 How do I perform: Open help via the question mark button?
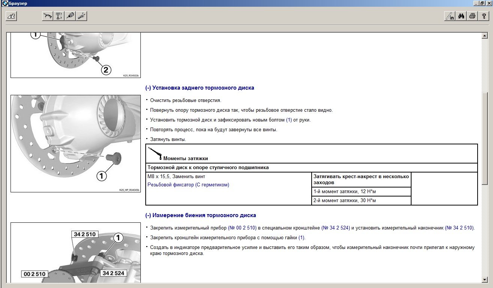pos(484,16)
